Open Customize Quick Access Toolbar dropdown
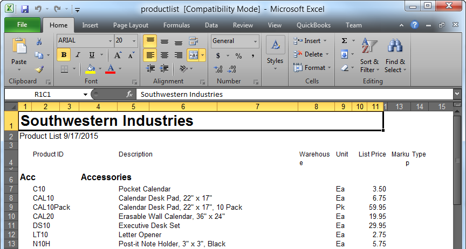 tap(77, 10)
